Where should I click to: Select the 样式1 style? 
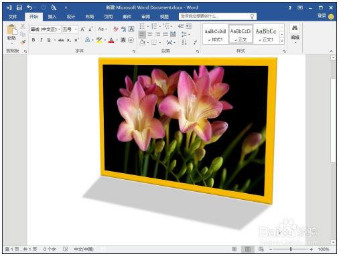[215, 34]
